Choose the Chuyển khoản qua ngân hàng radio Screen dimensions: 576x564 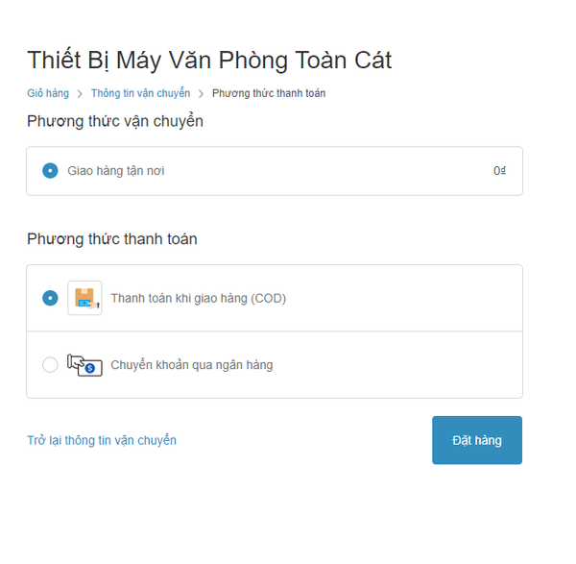(50, 365)
